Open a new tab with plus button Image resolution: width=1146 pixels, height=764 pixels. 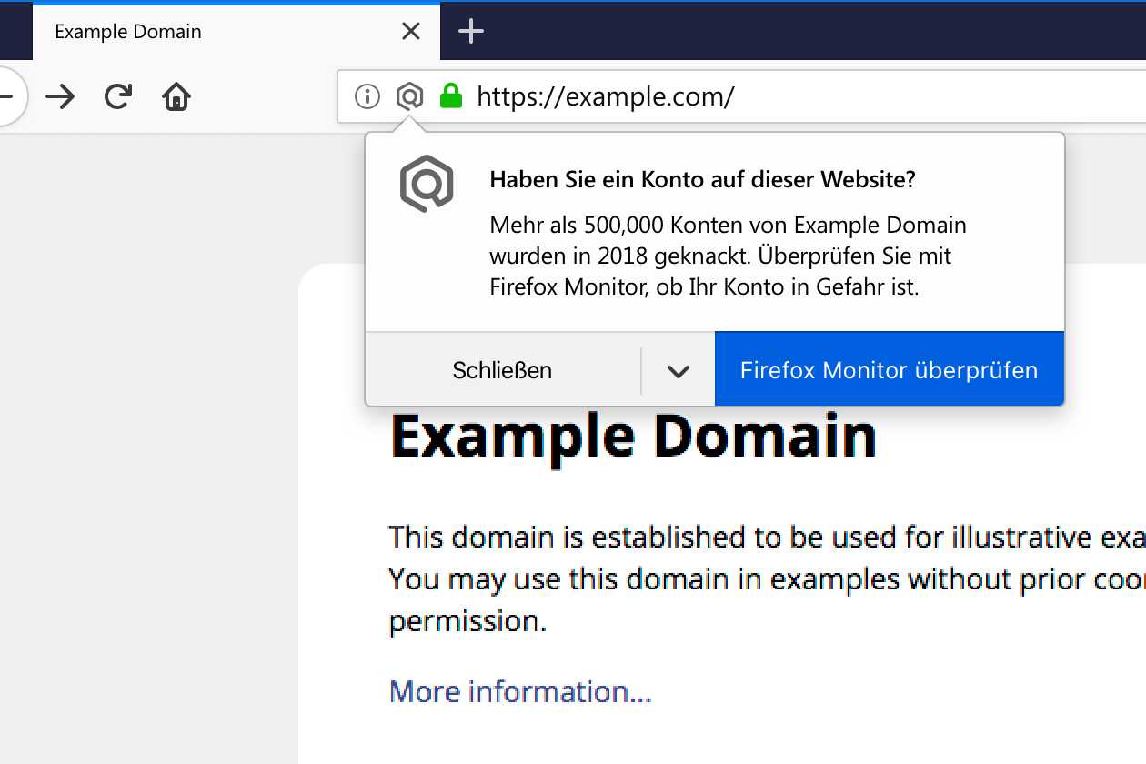[x=471, y=31]
